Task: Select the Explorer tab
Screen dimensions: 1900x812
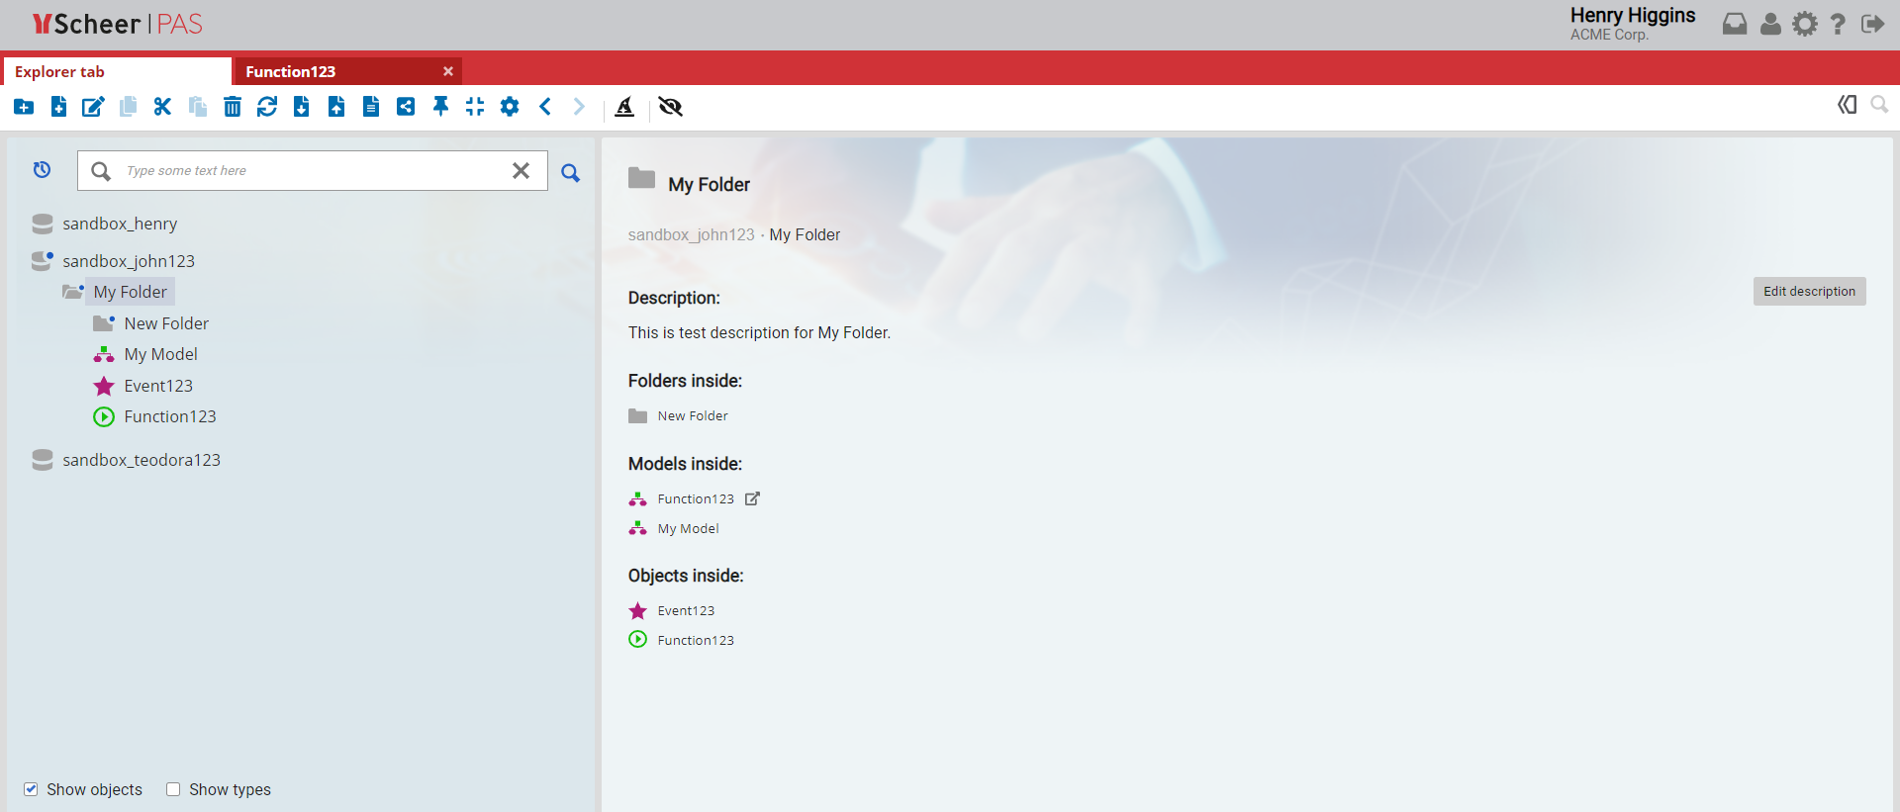Action: (x=59, y=71)
